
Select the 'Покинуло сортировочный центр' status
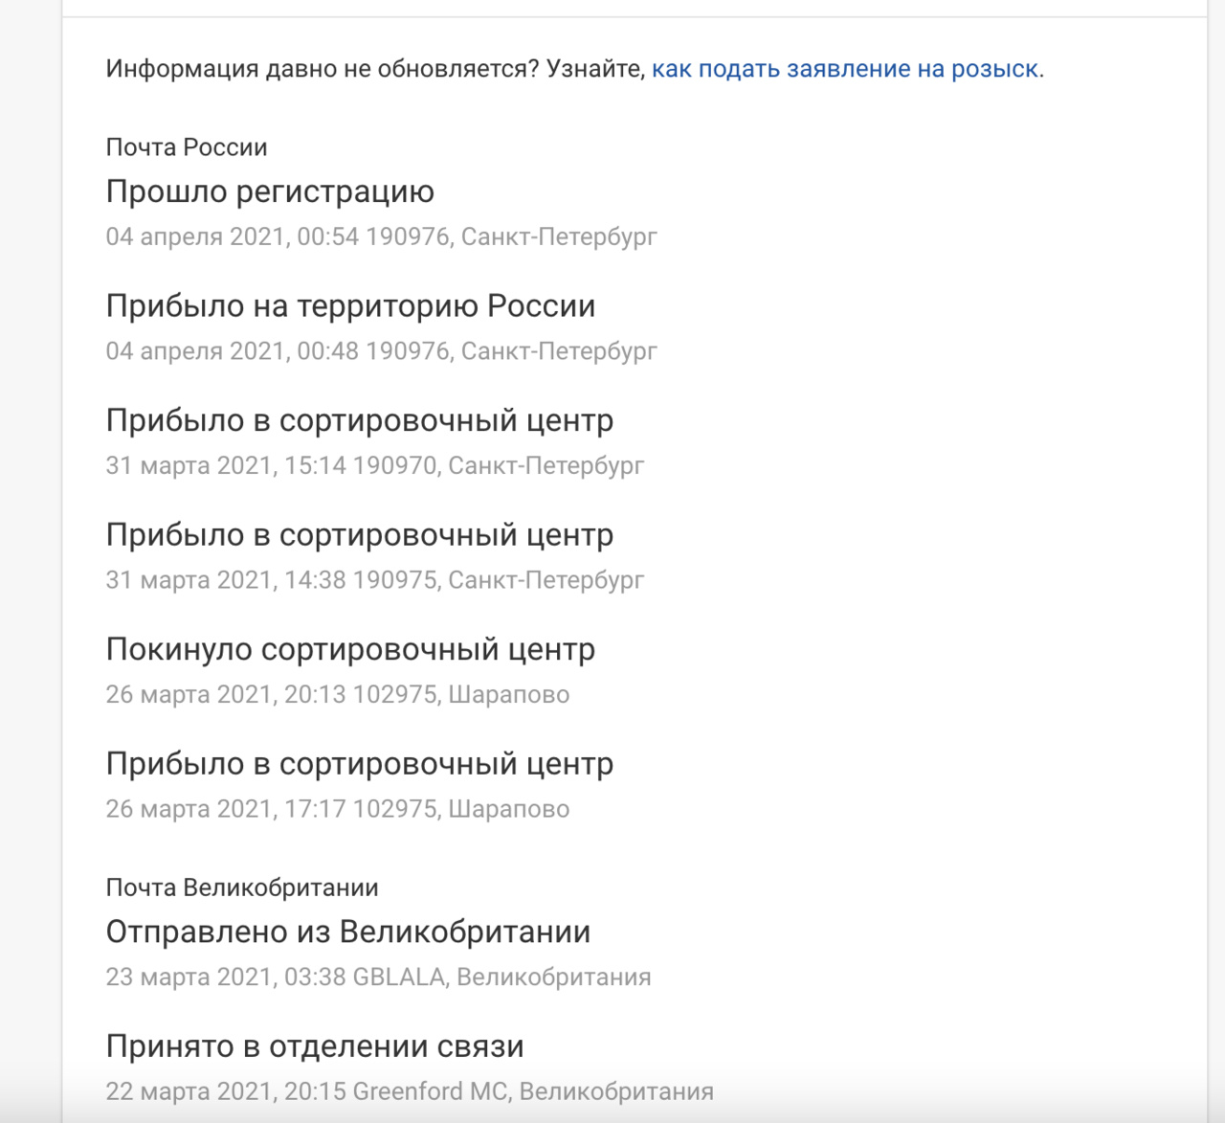pos(350,649)
